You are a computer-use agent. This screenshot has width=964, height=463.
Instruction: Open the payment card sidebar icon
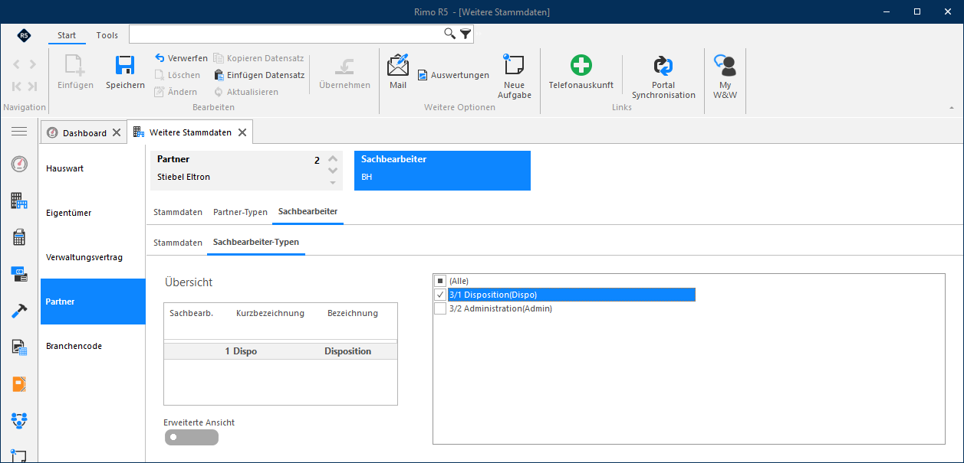click(x=19, y=273)
